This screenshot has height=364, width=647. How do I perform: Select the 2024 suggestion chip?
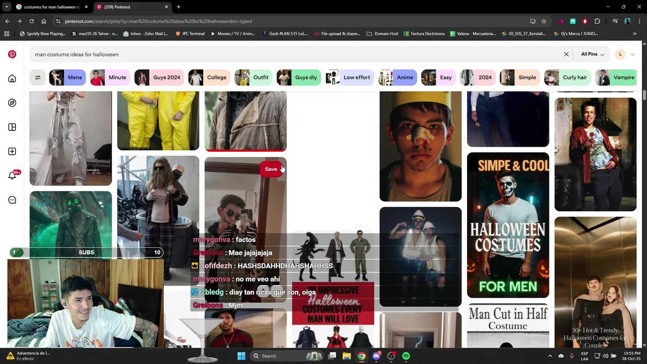point(478,77)
